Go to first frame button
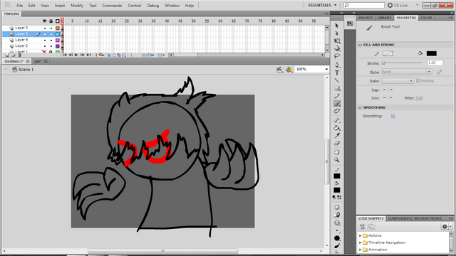Screen dimensions: 456x256 pyautogui.click(x=65, y=55)
